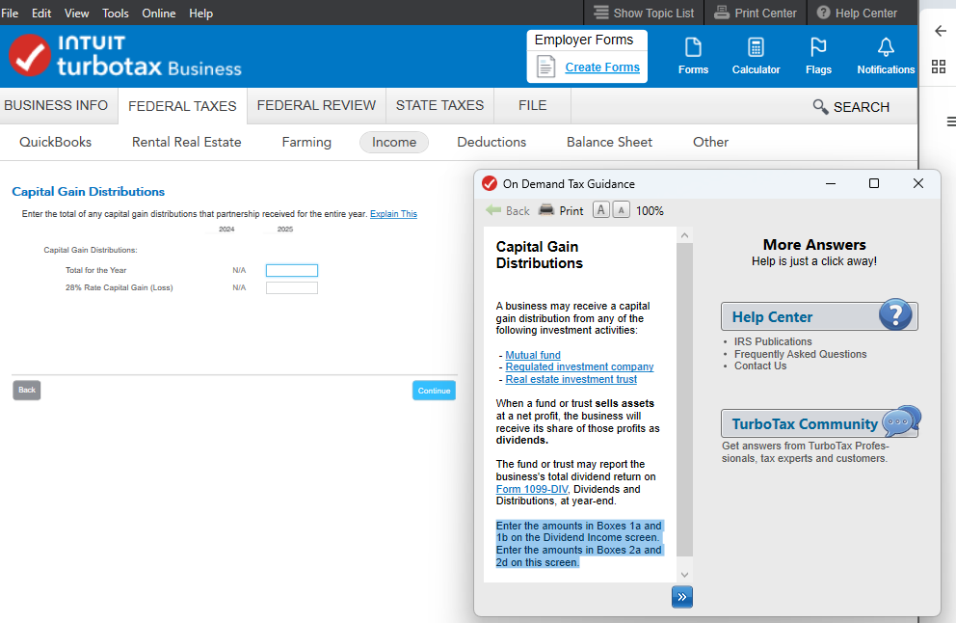
Task: Click the gray Back button on form
Action: (x=27, y=390)
